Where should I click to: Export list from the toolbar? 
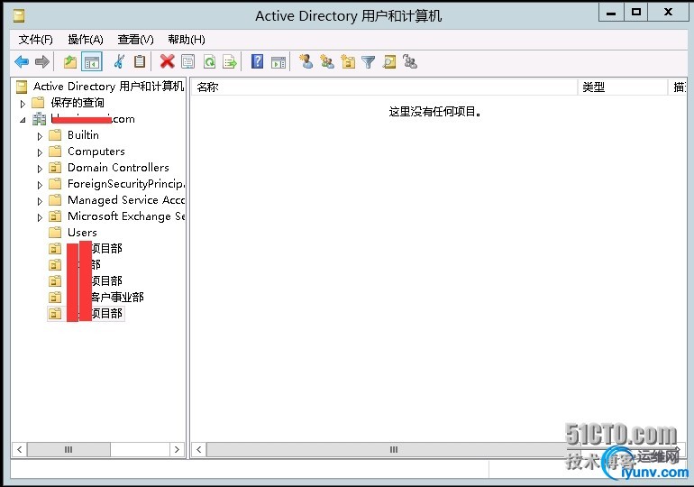tap(230, 62)
